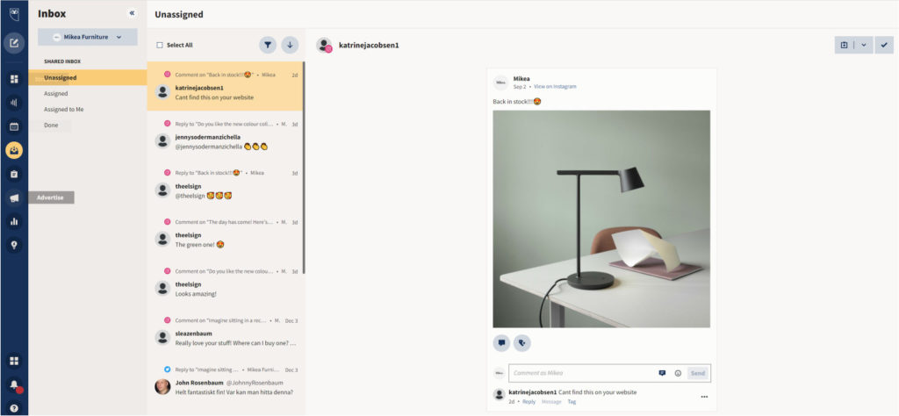This screenshot has width=899, height=416.
Task: Open notifications bell in sidebar
Action: 14,384
